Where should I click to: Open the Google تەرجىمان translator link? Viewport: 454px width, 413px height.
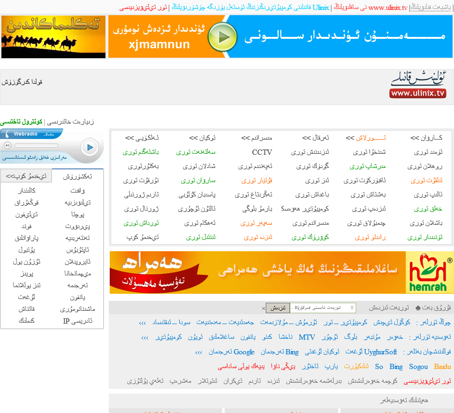point(231,352)
